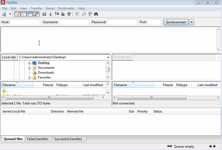Click the Username input field
Image resolution: width=222 pixels, height=150 pixels.
[x=74, y=22]
